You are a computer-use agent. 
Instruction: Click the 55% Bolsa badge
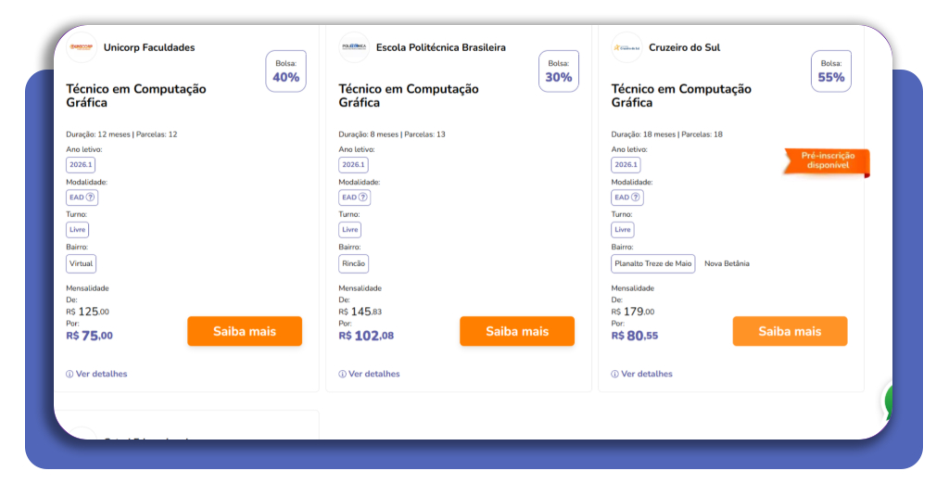point(831,71)
